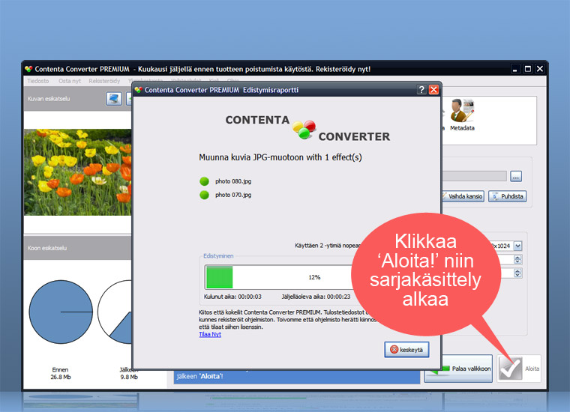The height and width of the screenshot is (412, 570).
Task: Open the Osta nyt menu
Action: 70,81
